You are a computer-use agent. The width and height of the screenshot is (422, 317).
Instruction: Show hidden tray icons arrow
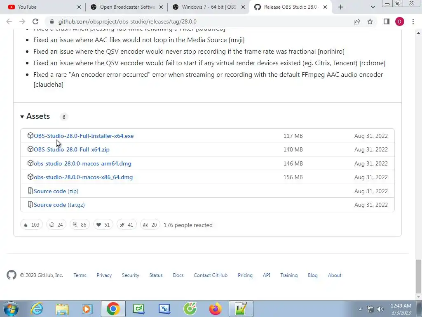(x=360, y=309)
